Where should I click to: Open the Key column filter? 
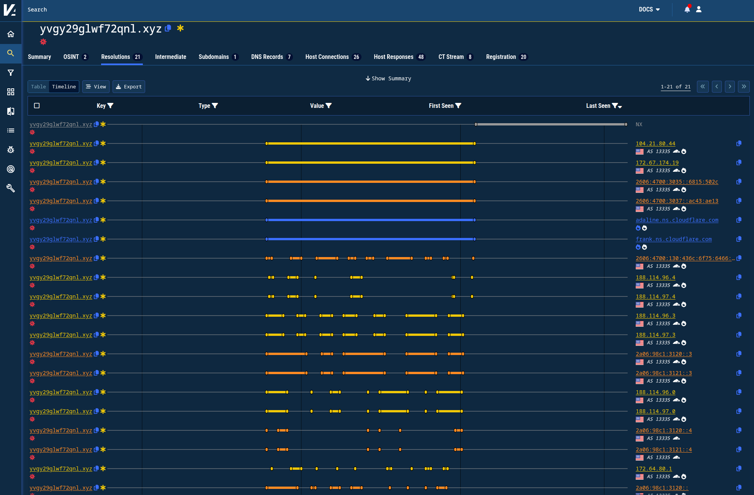point(111,106)
